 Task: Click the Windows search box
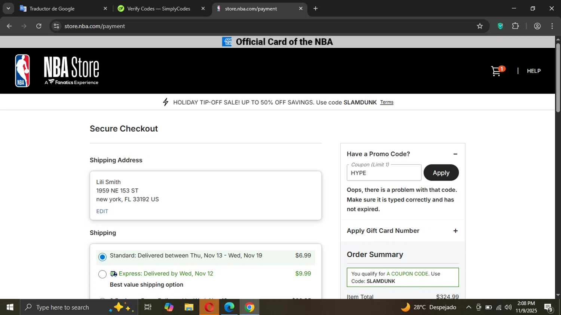79,307
